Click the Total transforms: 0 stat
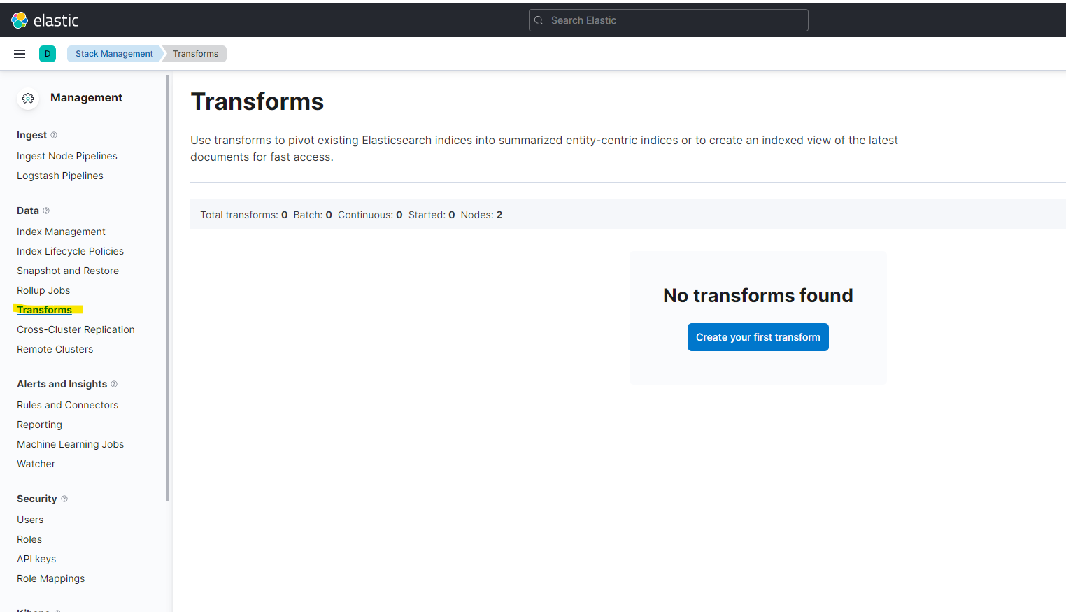 (244, 215)
